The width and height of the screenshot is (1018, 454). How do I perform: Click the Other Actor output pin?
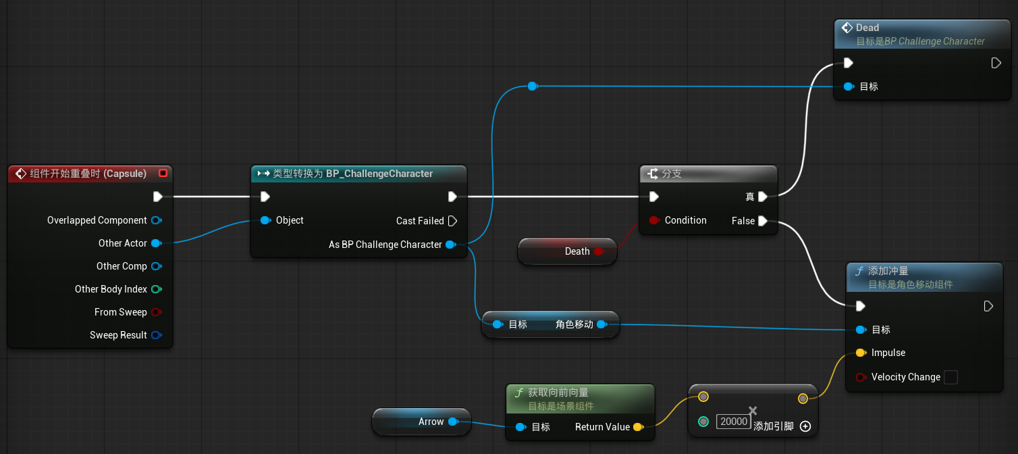(x=156, y=243)
